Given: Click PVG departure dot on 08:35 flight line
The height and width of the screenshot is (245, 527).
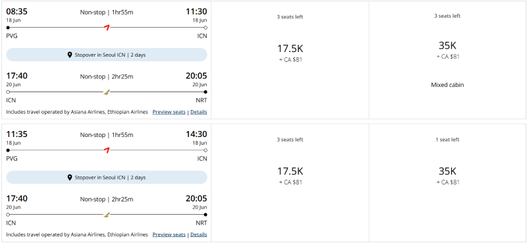Looking at the screenshot, I should pyautogui.click(x=8, y=28).
